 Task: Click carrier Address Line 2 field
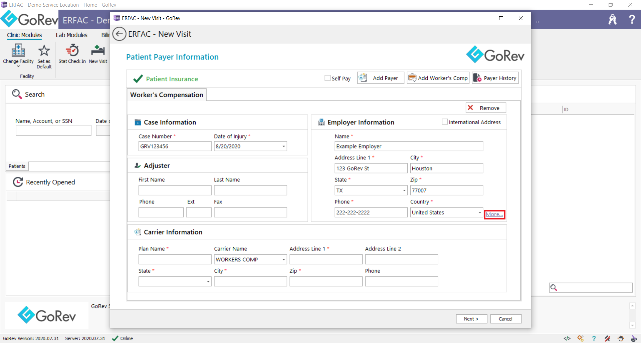pos(401,259)
